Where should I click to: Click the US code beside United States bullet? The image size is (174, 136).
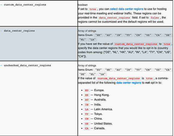pos(87,124)
